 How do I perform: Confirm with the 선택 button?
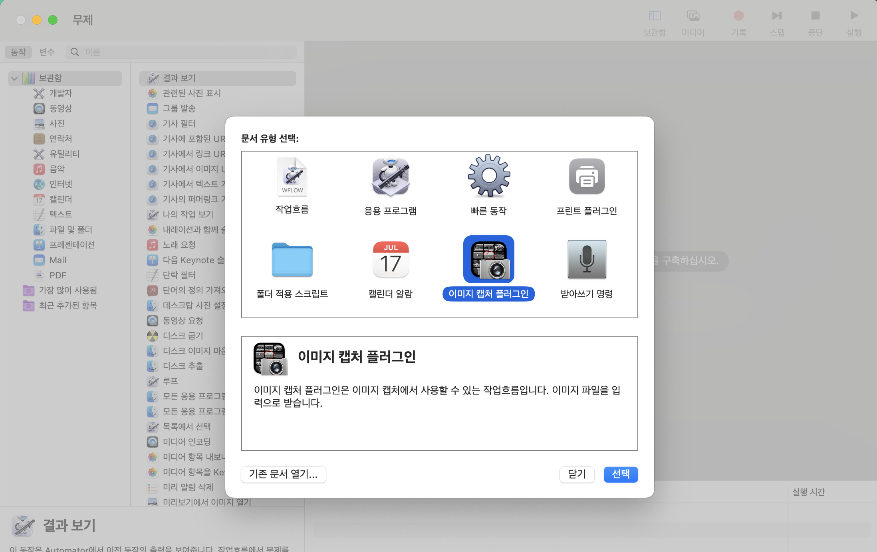621,475
